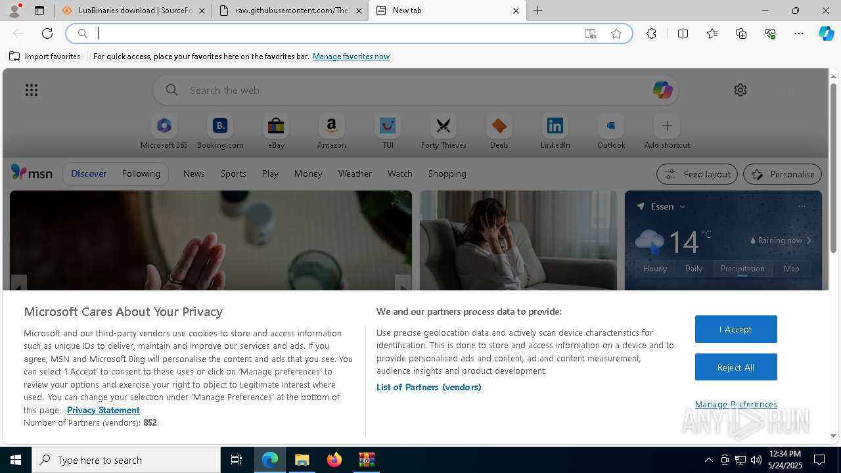Screen dimensions: 841x473
Task: Open the Edge profile icon
Action: [14, 11]
